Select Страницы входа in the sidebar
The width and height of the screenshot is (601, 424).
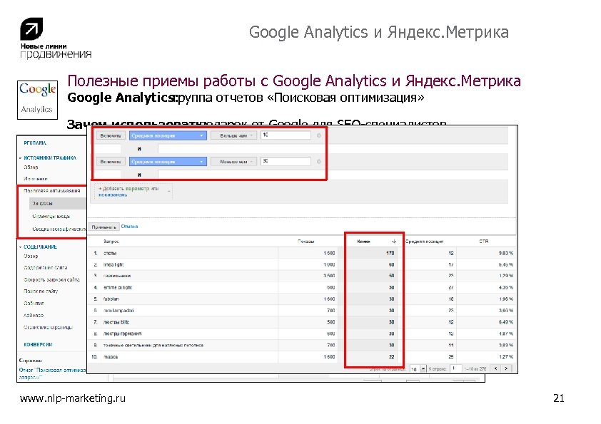[x=51, y=216]
